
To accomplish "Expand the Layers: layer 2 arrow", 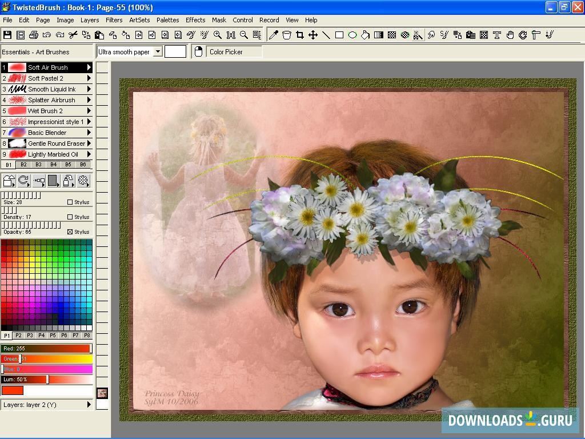I will (89, 404).
